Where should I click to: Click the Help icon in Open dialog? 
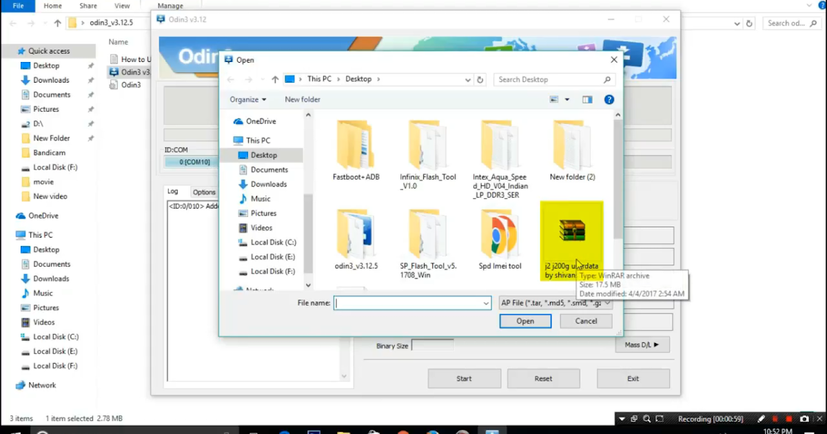(609, 100)
